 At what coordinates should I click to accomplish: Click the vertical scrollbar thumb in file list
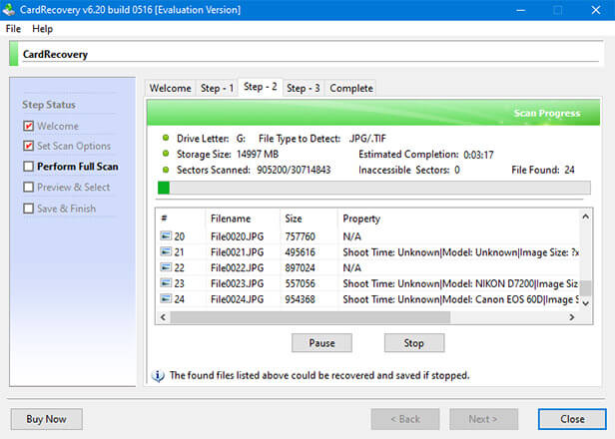586,288
